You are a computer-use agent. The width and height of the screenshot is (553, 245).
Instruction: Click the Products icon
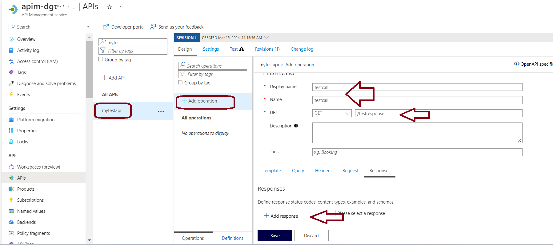tap(11, 189)
